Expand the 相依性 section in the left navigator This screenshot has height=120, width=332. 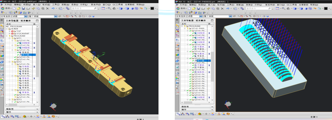click(x=22, y=109)
